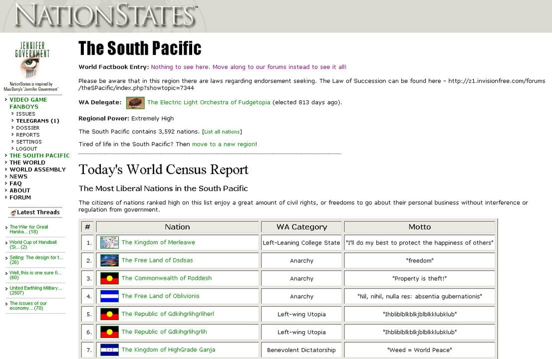
Task: Open the 'World Cup of Handball' thread
Action: (33, 244)
